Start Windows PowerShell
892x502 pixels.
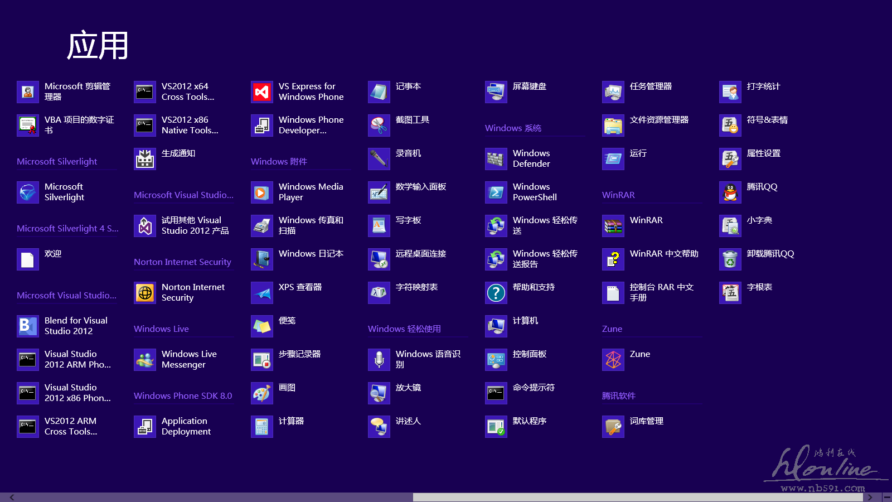point(496,192)
